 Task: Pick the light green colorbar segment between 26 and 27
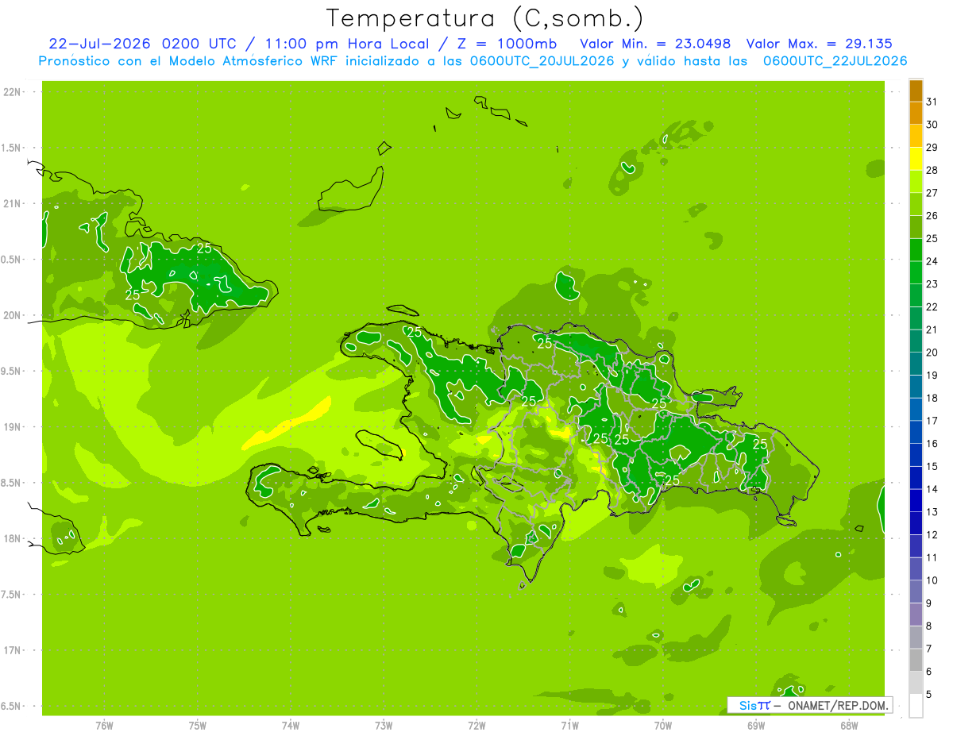(x=916, y=204)
